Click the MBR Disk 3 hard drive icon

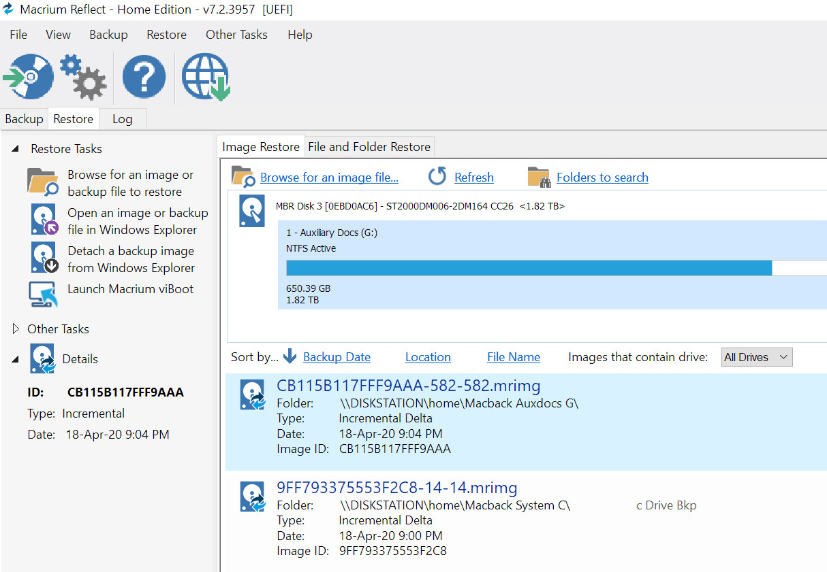(x=252, y=211)
